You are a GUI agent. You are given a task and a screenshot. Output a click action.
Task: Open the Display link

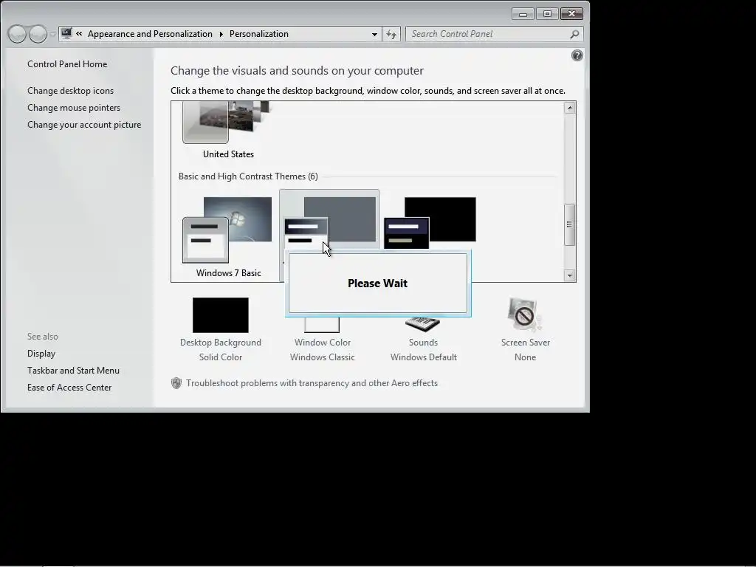click(x=41, y=354)
